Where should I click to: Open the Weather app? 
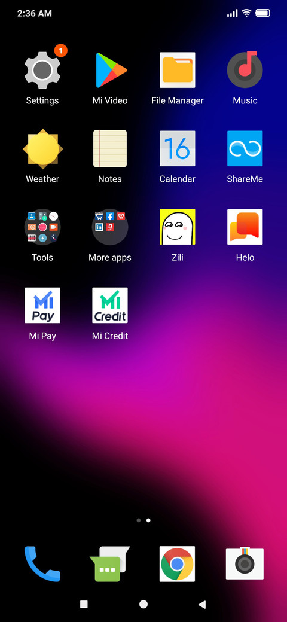coord(42,148)
